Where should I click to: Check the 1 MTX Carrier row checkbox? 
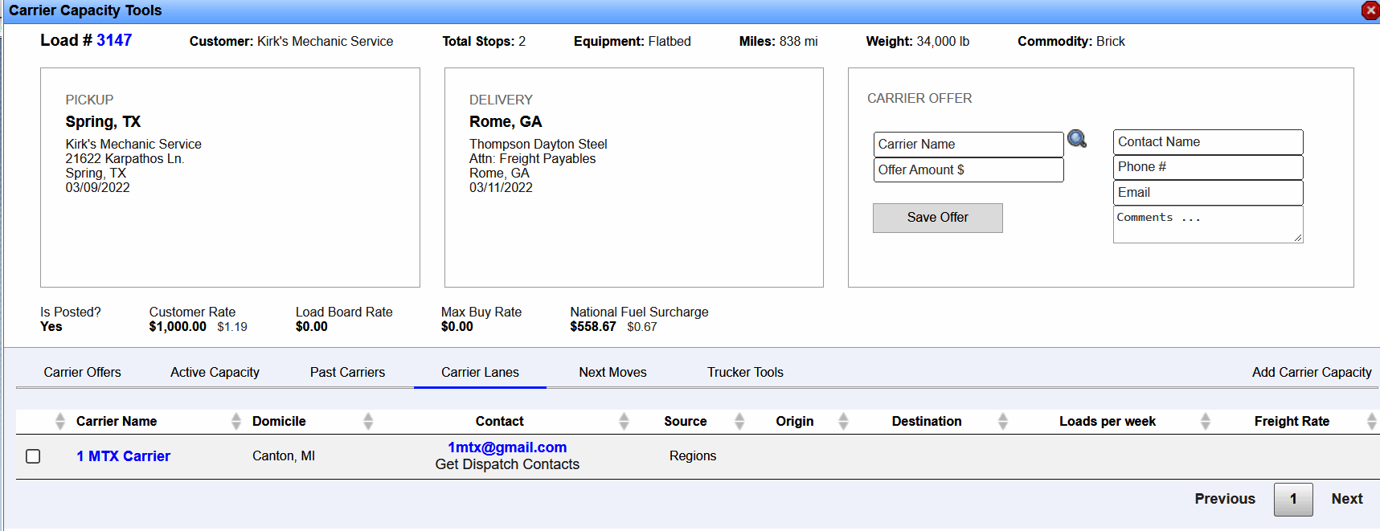click(33, 456)
